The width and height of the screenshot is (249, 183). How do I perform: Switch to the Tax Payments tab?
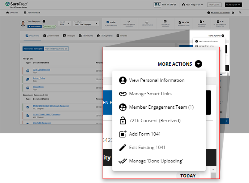(x=104, y=35)
